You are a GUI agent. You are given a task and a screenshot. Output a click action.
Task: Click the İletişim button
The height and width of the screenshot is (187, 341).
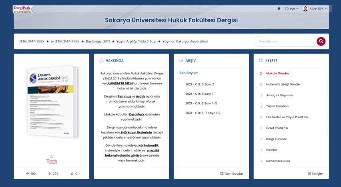pyautogui.click(x=315, y=174)
